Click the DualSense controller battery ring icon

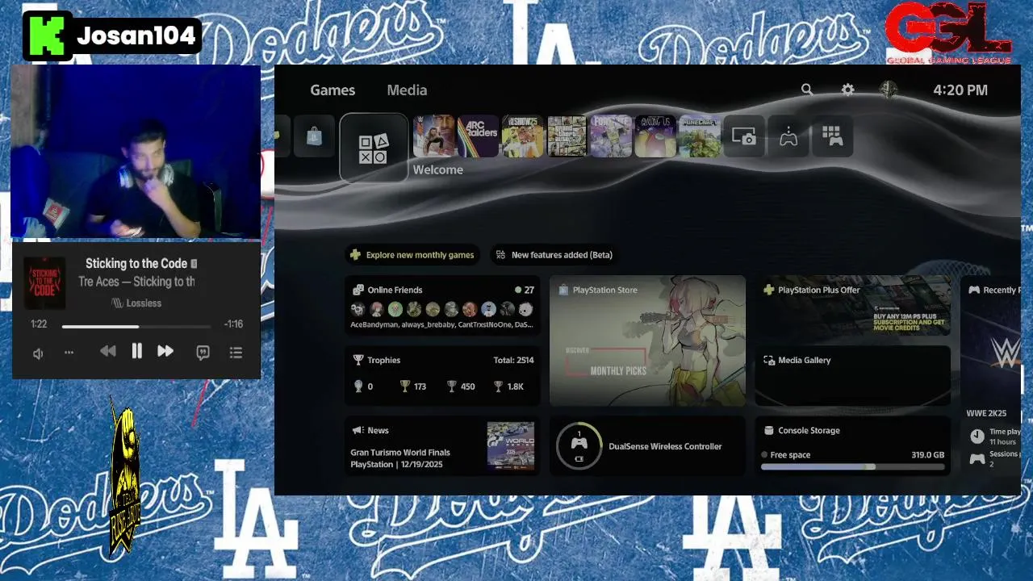click(x=579, y=445)
